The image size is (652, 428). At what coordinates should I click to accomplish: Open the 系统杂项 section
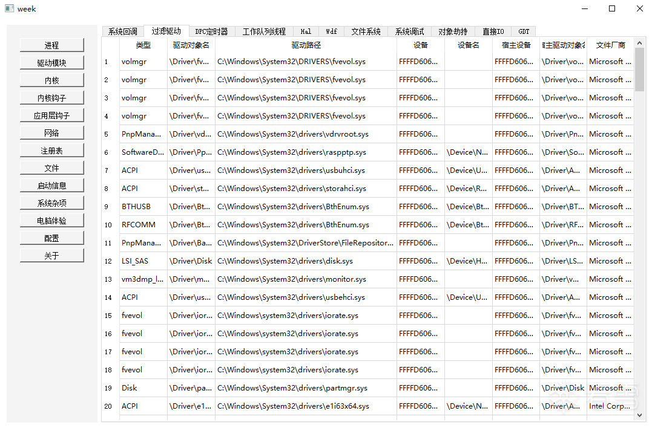(51, 203)
